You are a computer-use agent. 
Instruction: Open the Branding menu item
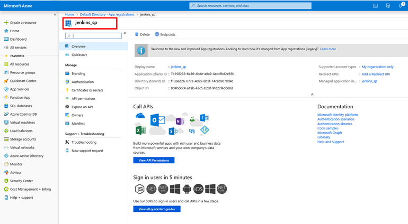[x=93, y=73]
